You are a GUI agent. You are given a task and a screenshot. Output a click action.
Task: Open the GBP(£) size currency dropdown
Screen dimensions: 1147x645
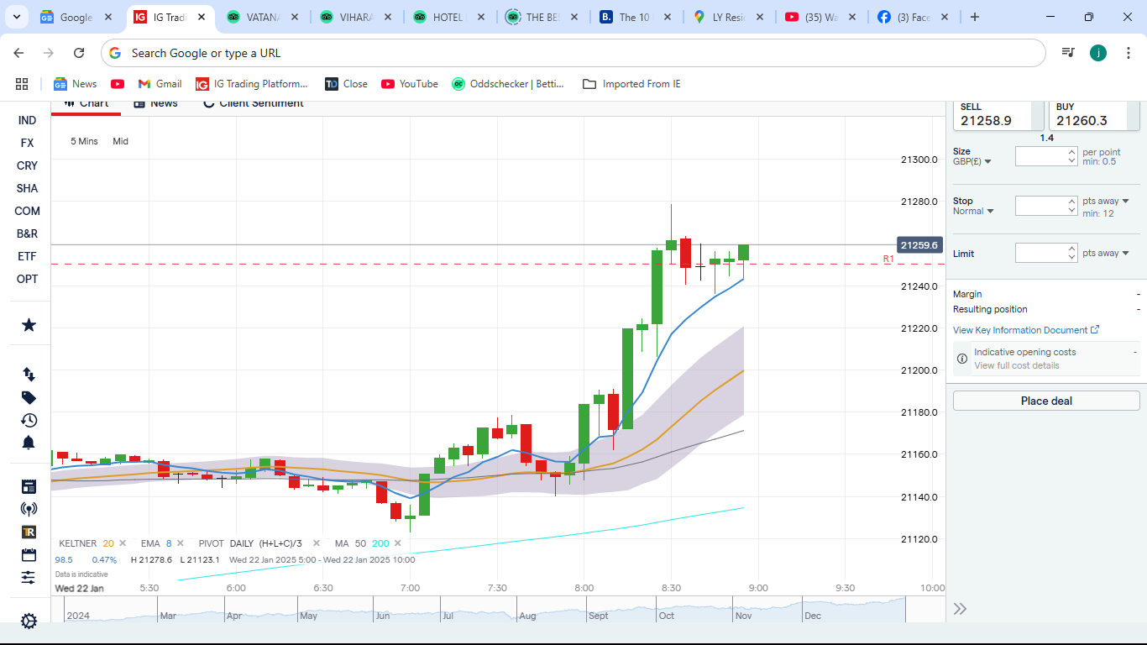click(x=972, y=161)
